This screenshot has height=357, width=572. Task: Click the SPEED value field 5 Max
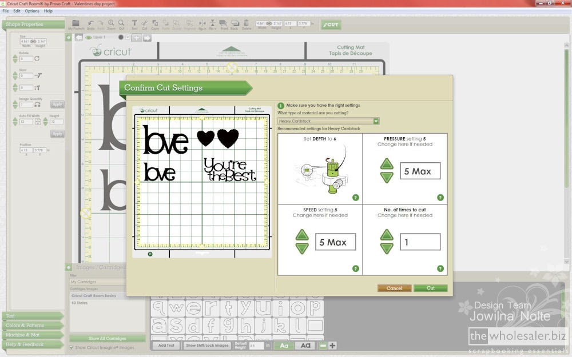tap(335, 242)
